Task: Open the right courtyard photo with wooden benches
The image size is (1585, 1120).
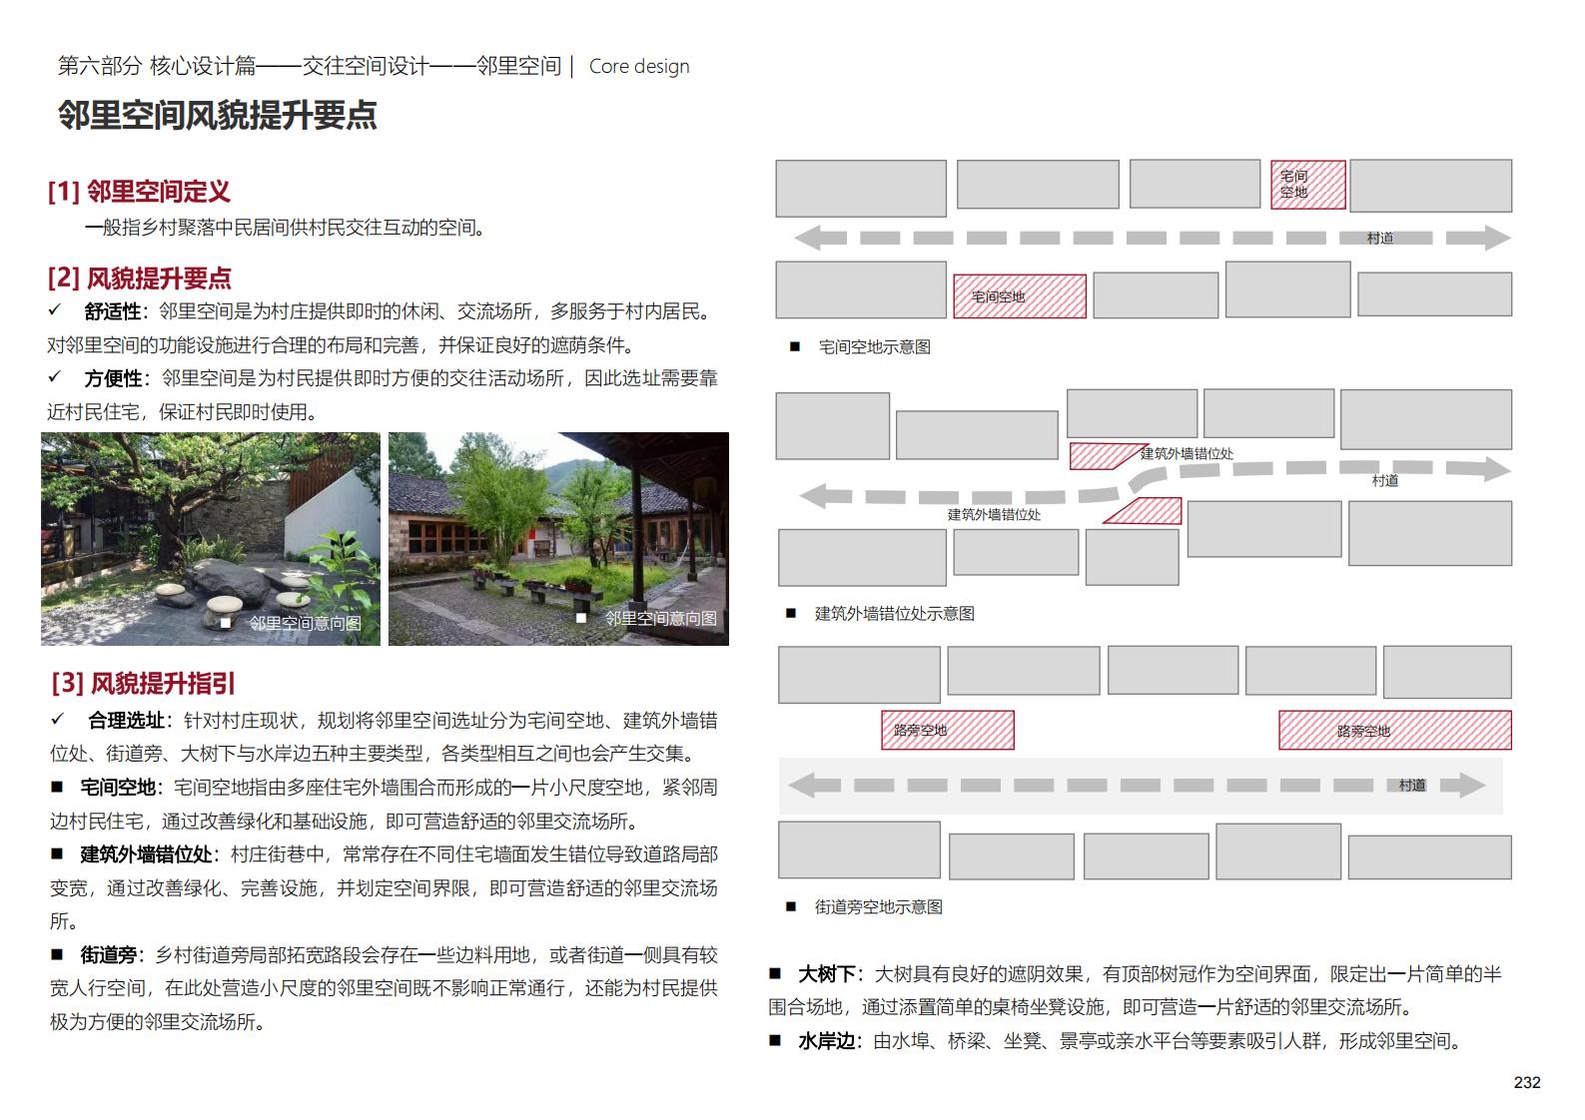Action: (x=558, y=539)
